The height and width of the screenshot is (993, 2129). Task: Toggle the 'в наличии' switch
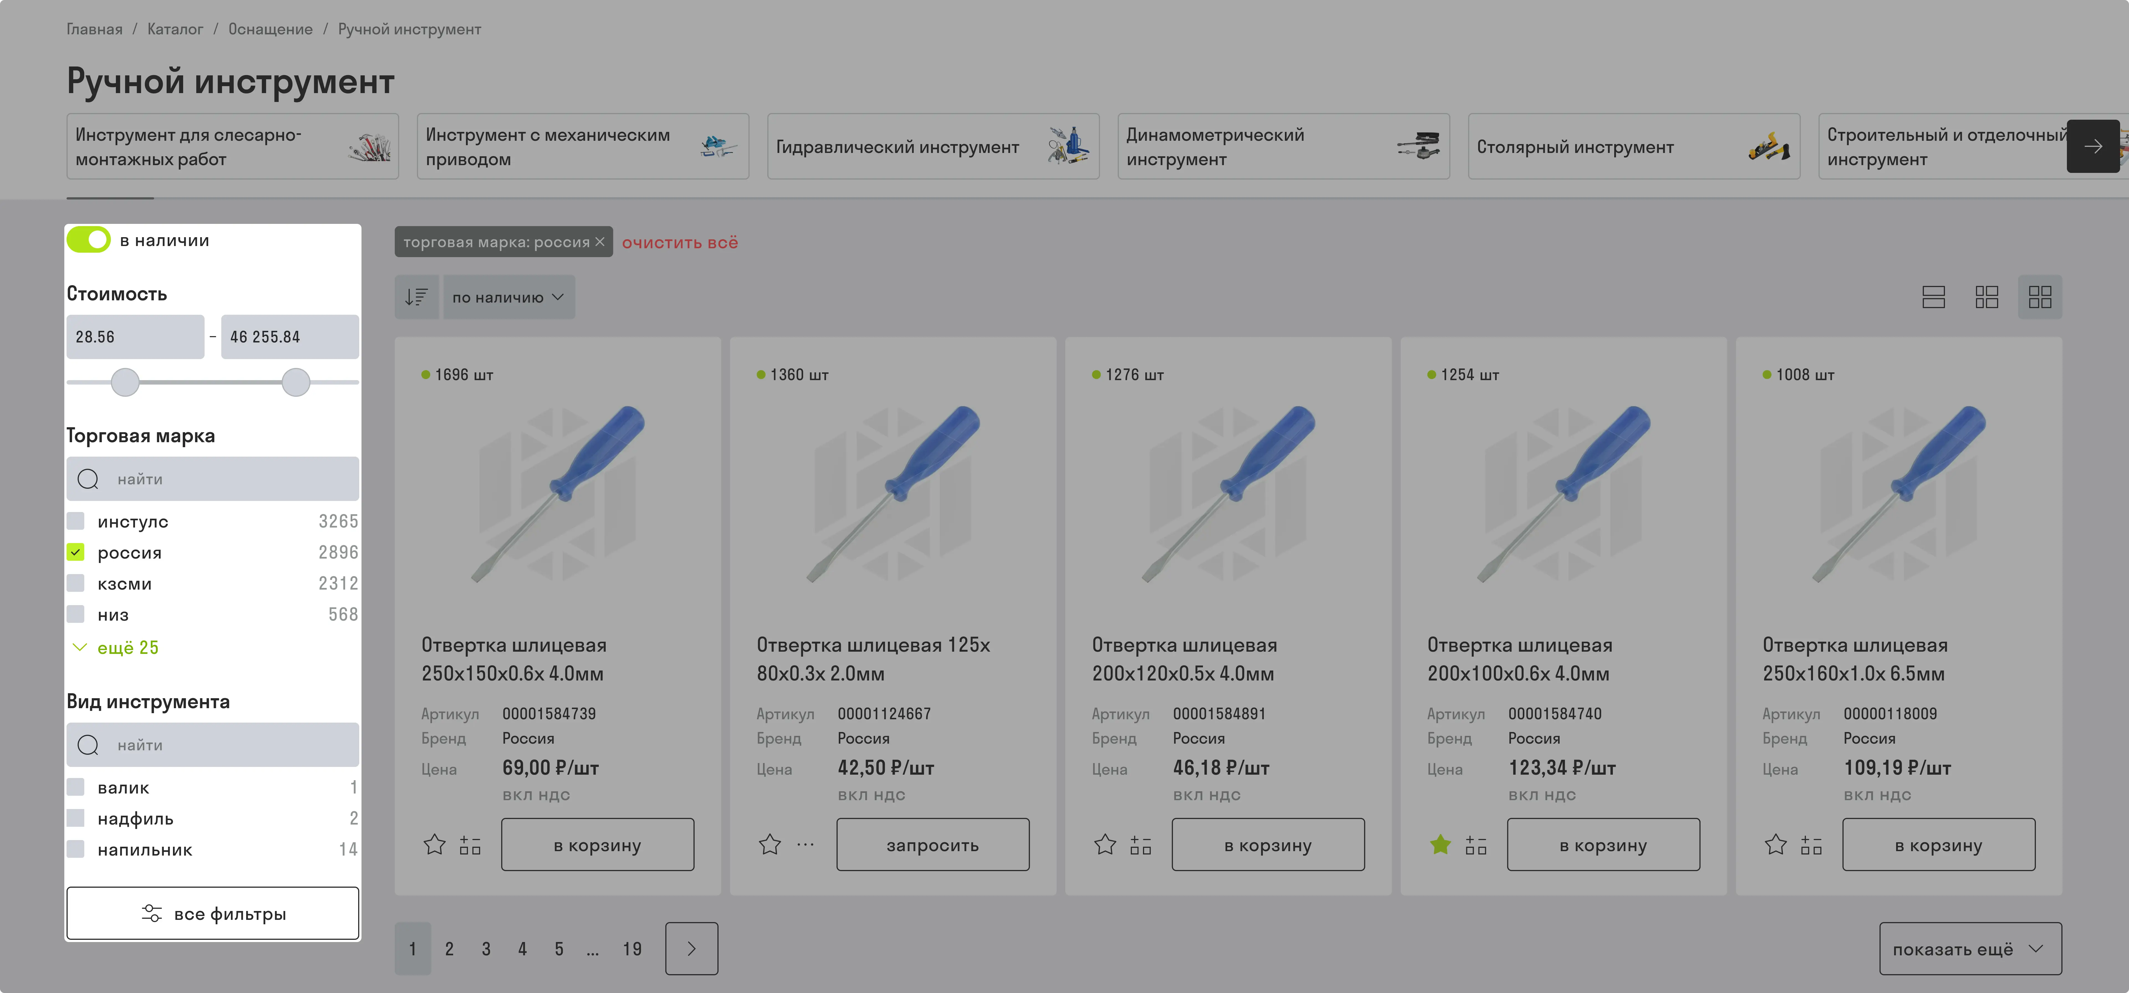pos(88,240)
